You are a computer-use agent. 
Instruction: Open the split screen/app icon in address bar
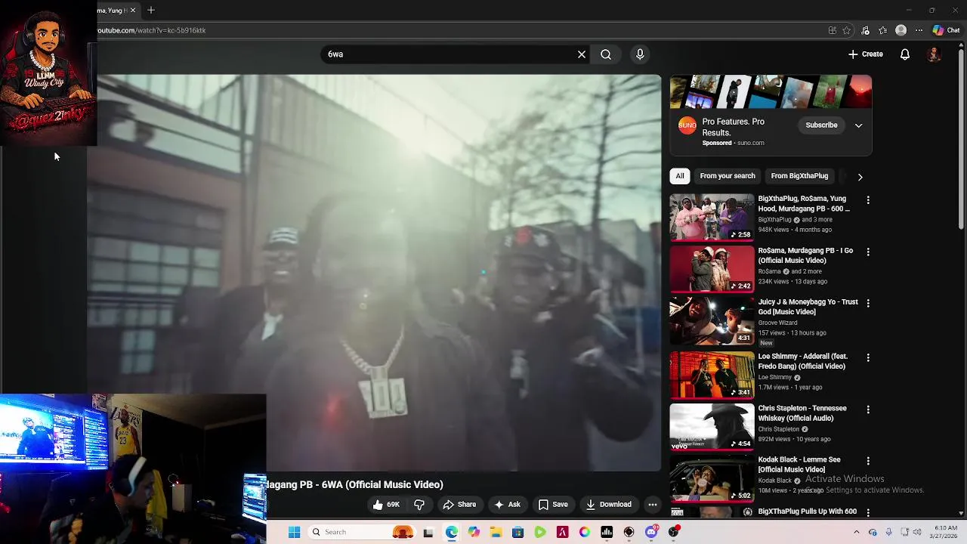[832, 30]
